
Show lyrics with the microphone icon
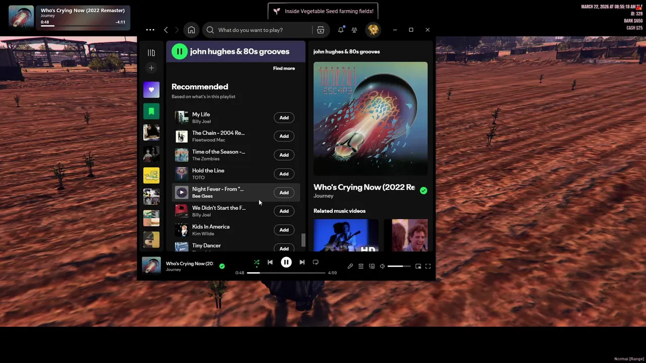click(350, 266)
